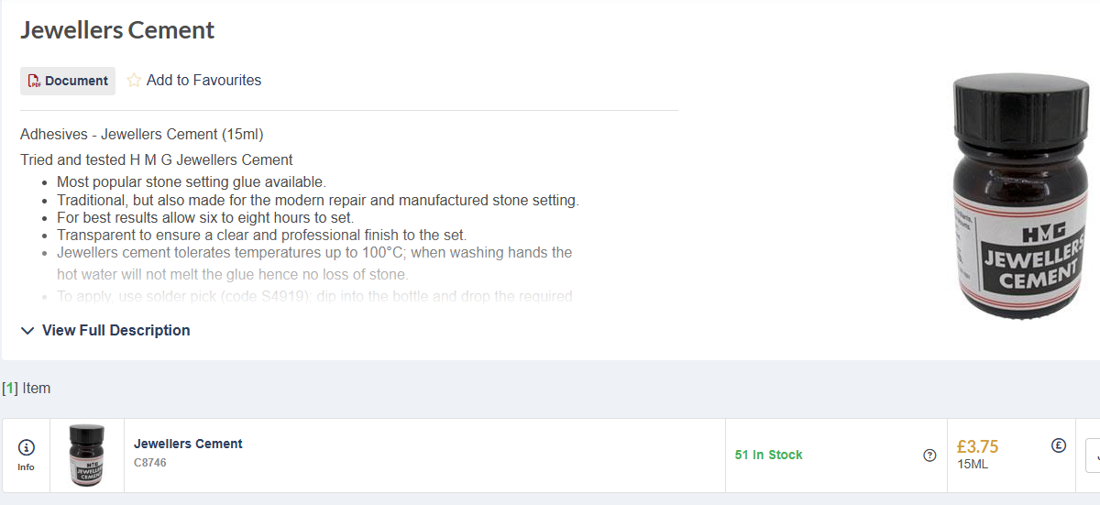Click the Add to Favourites text
The height and width of the screenshot is (505, 1100).
pos(203,81)
